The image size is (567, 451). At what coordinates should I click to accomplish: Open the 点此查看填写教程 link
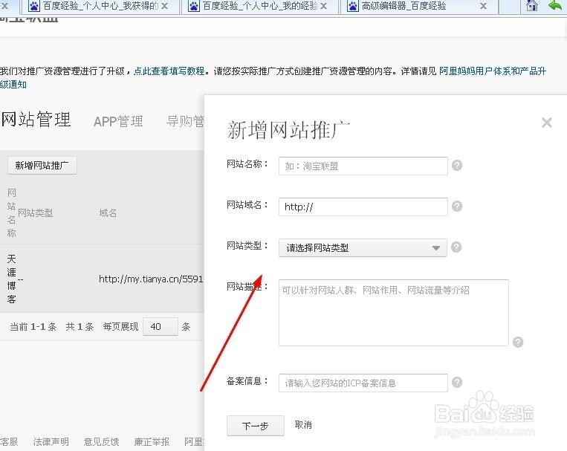169,71
